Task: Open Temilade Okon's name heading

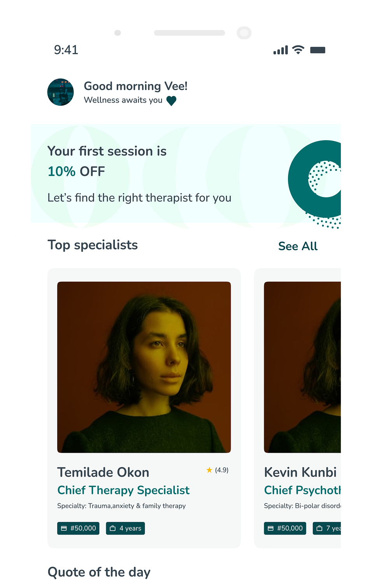Action: tap(103, 472)
